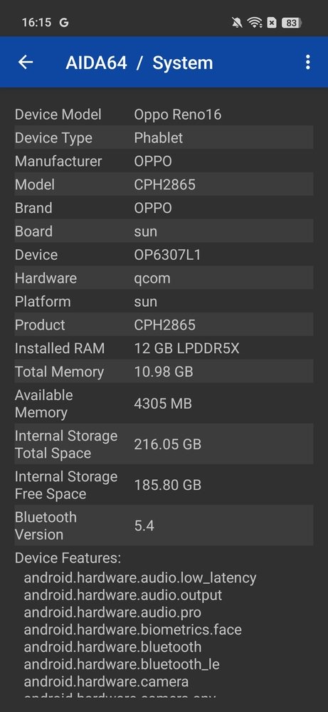Tap the back arrow in header
Screen dimensions: 328x712
(26, 62)
